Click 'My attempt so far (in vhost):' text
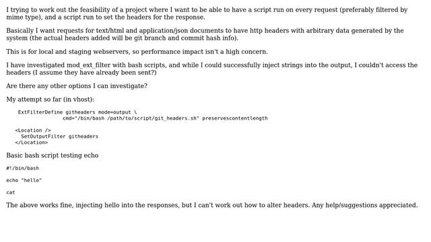The width and height of the screenshot is (431, 242). (50, 99)
